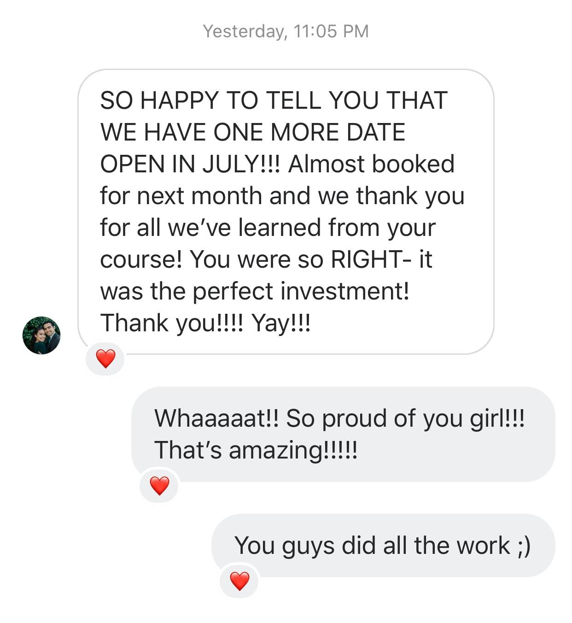Tap the heart reaction below 'That's amazing!!!!!'
The width and height of the screenshot is (572, 623).
coord(159,485)
